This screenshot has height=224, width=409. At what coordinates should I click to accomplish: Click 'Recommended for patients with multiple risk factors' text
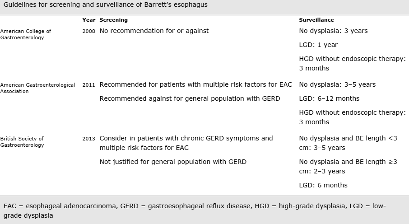[x=195, y=84]
